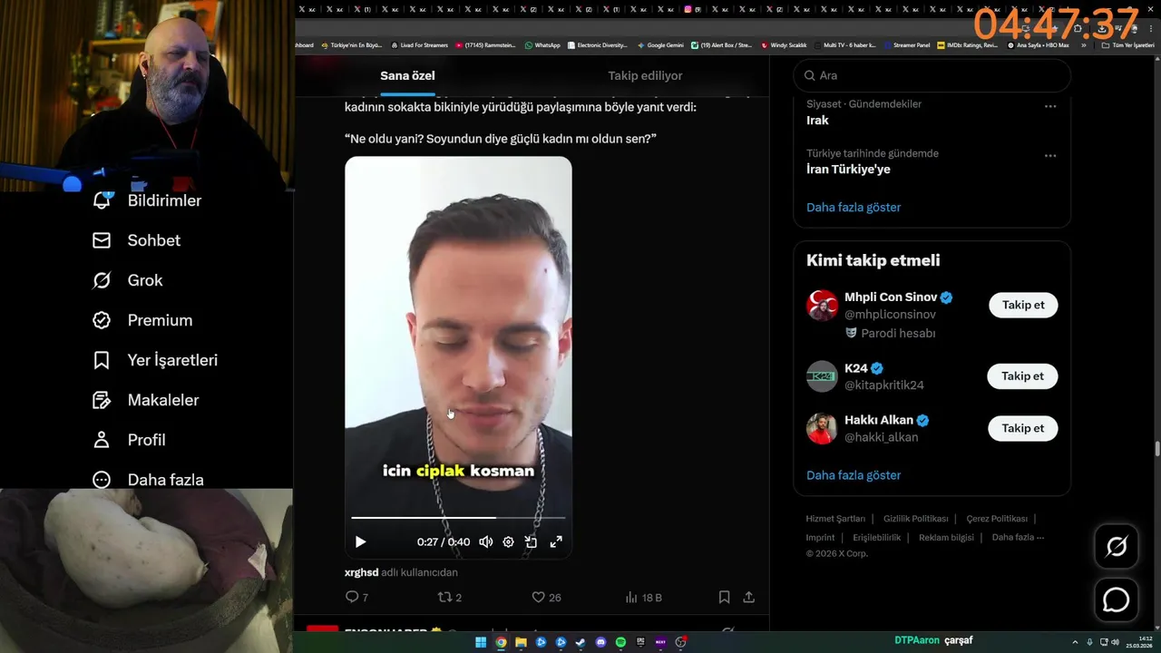Share the post via the share icon

tap(748, 597)
